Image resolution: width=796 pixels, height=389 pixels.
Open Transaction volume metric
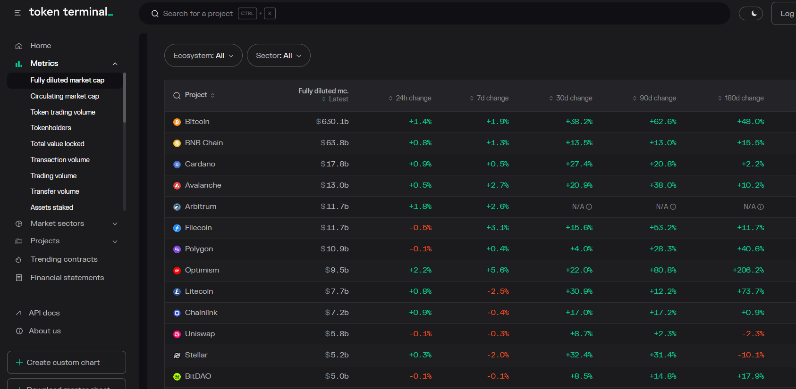point(60,160)
